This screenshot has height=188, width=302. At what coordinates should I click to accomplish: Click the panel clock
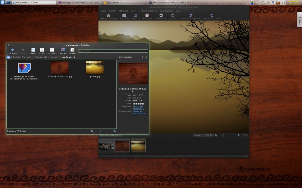pyautogui.click(x=294, y=2)
